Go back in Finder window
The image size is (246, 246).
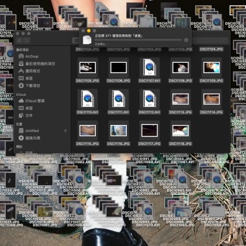coord(19,41)
